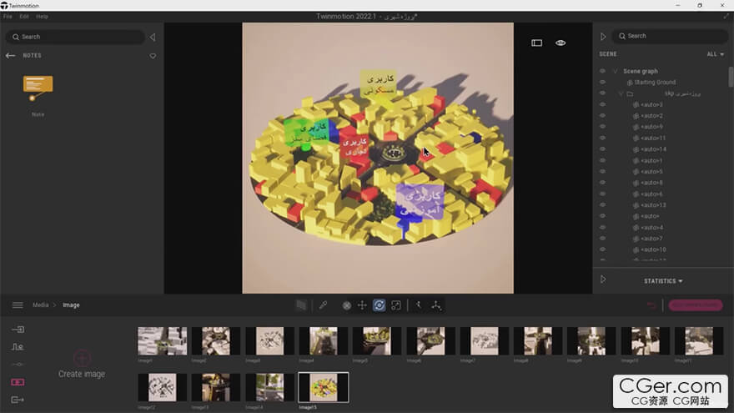Open the hamburger menu beside Media

pyautogui.click(x=18, y=305)
